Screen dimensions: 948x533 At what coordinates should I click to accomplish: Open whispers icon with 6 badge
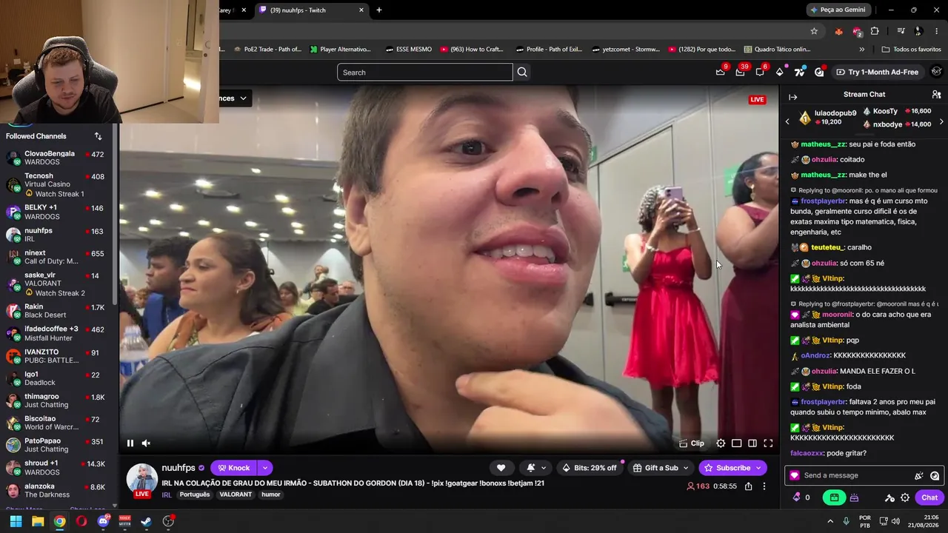coord(760,72)
